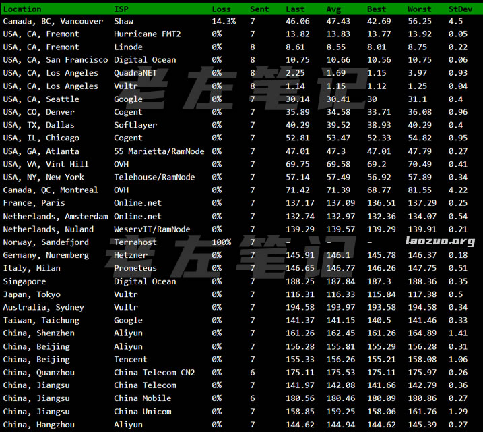Select the 4.22 StDev value
Viewport: 483px width, 432px height.
(458, 190)
